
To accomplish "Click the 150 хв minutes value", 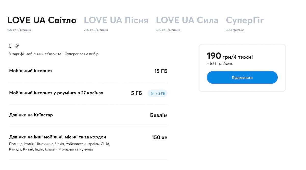I will pyautogui.click(x=160, y=138).
